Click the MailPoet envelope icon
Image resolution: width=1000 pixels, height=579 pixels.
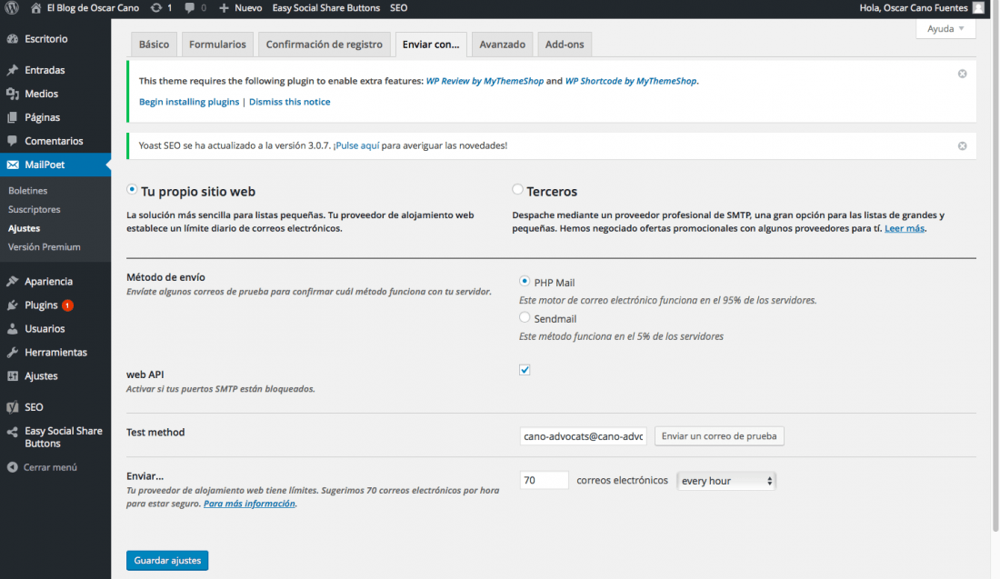(x=12, y=165)
